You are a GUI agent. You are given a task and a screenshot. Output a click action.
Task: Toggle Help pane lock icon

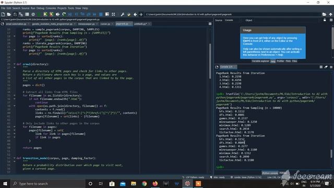[325, 20]
